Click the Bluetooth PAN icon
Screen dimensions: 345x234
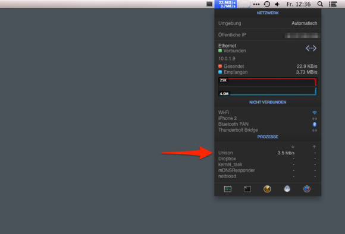point(315,124)
